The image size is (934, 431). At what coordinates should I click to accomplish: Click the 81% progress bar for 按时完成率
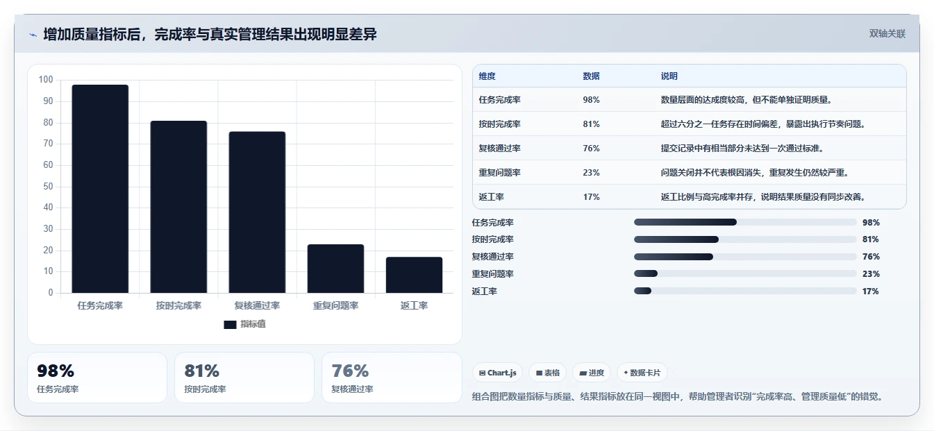click(745, 239)
